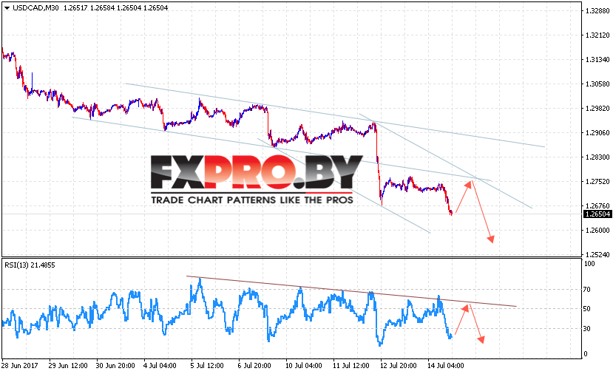Screen dimensions: 613x374
Task: Click the 5 Jul 12:00 time label
Action: [x=207, y=366]
